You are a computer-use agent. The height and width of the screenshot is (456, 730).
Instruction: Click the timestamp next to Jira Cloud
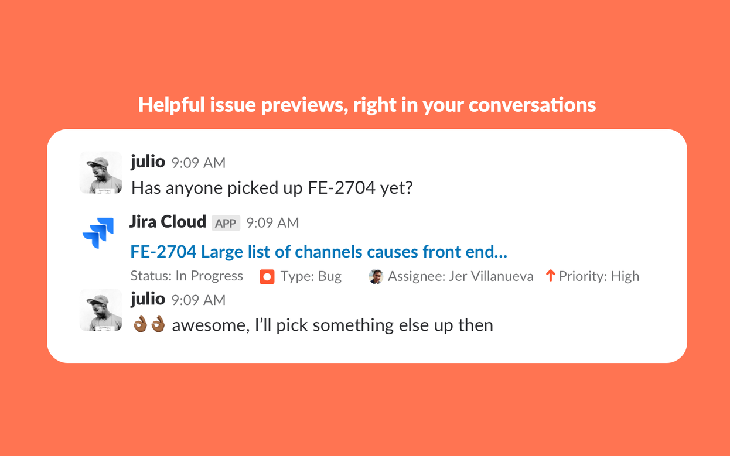[272, 223]
